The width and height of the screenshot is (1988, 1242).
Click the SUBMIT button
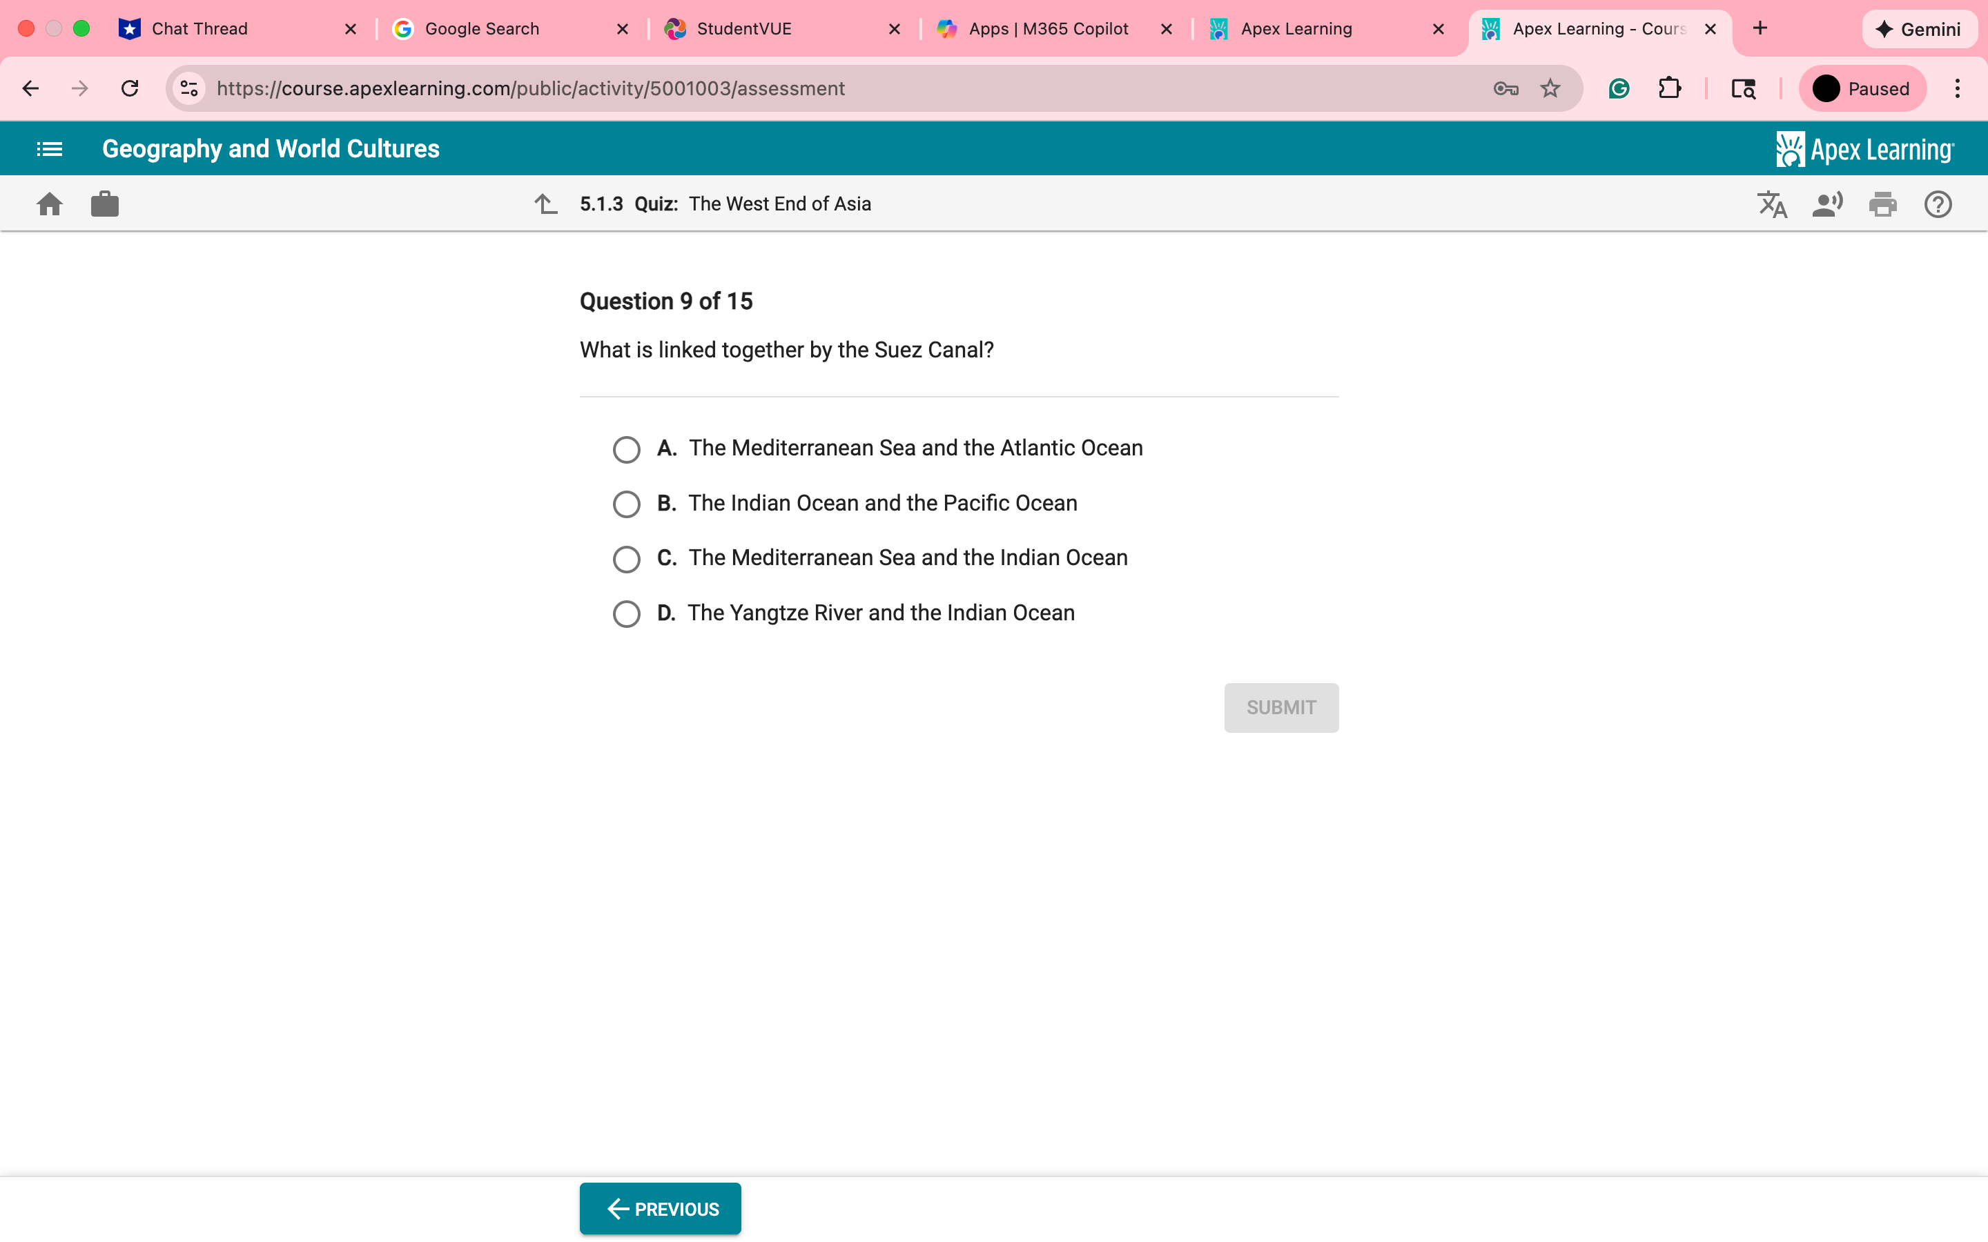pos(1280,707)
